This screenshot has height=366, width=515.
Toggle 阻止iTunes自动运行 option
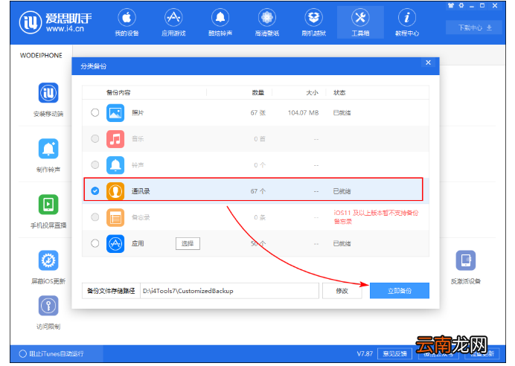click(x=22, y=353)
